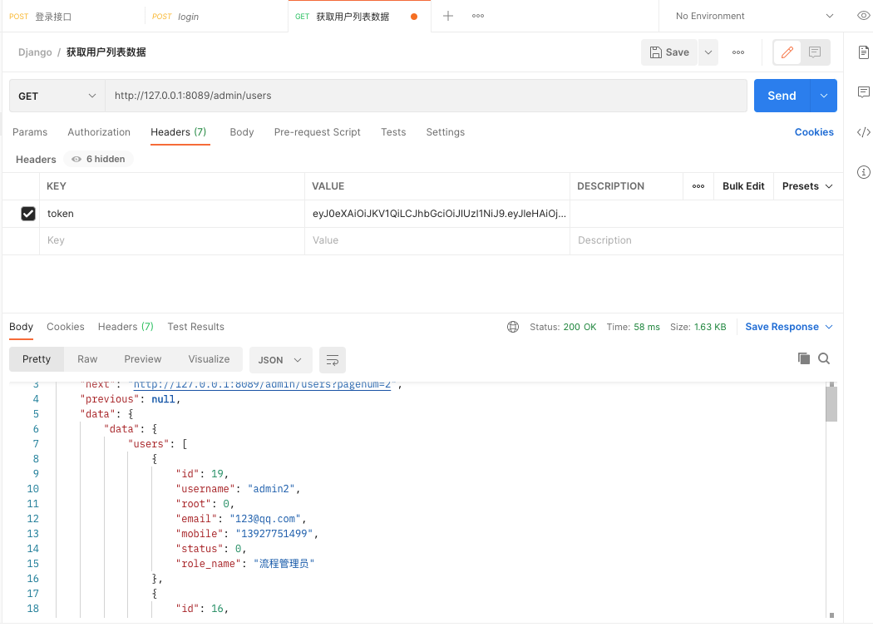Click Save Response
Screen dimensions: 873x627
(782, 327)
